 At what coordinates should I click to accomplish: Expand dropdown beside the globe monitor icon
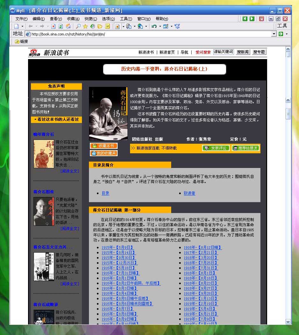pos(146,26)
